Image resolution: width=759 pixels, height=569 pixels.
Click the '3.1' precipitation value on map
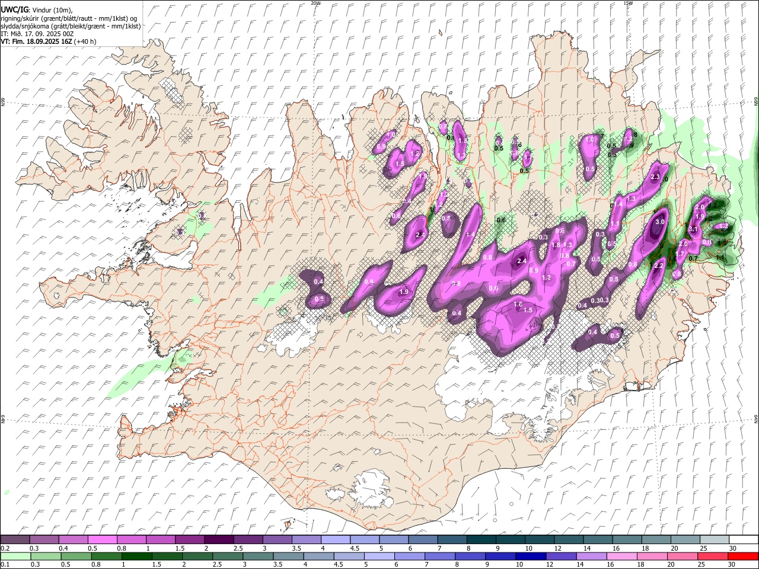tap(692, 229)
